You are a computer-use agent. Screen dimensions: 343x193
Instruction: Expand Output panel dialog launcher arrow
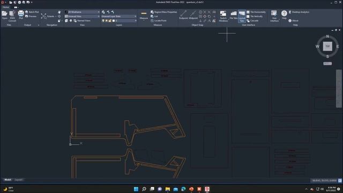click(39, 25)
